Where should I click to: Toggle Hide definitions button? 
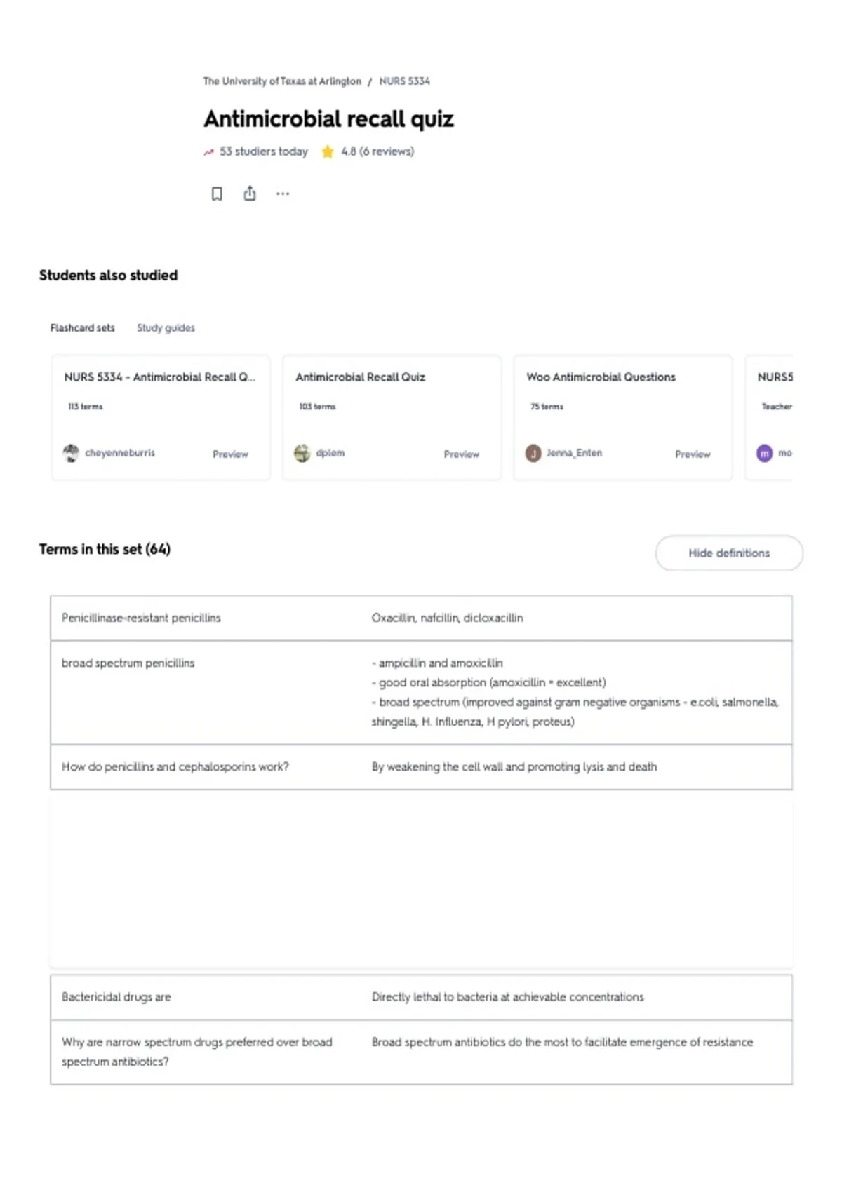729,553
